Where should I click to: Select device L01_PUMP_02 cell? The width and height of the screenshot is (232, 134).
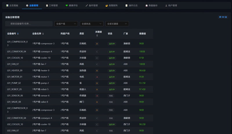pyautogui.click(x=14, y=83)
